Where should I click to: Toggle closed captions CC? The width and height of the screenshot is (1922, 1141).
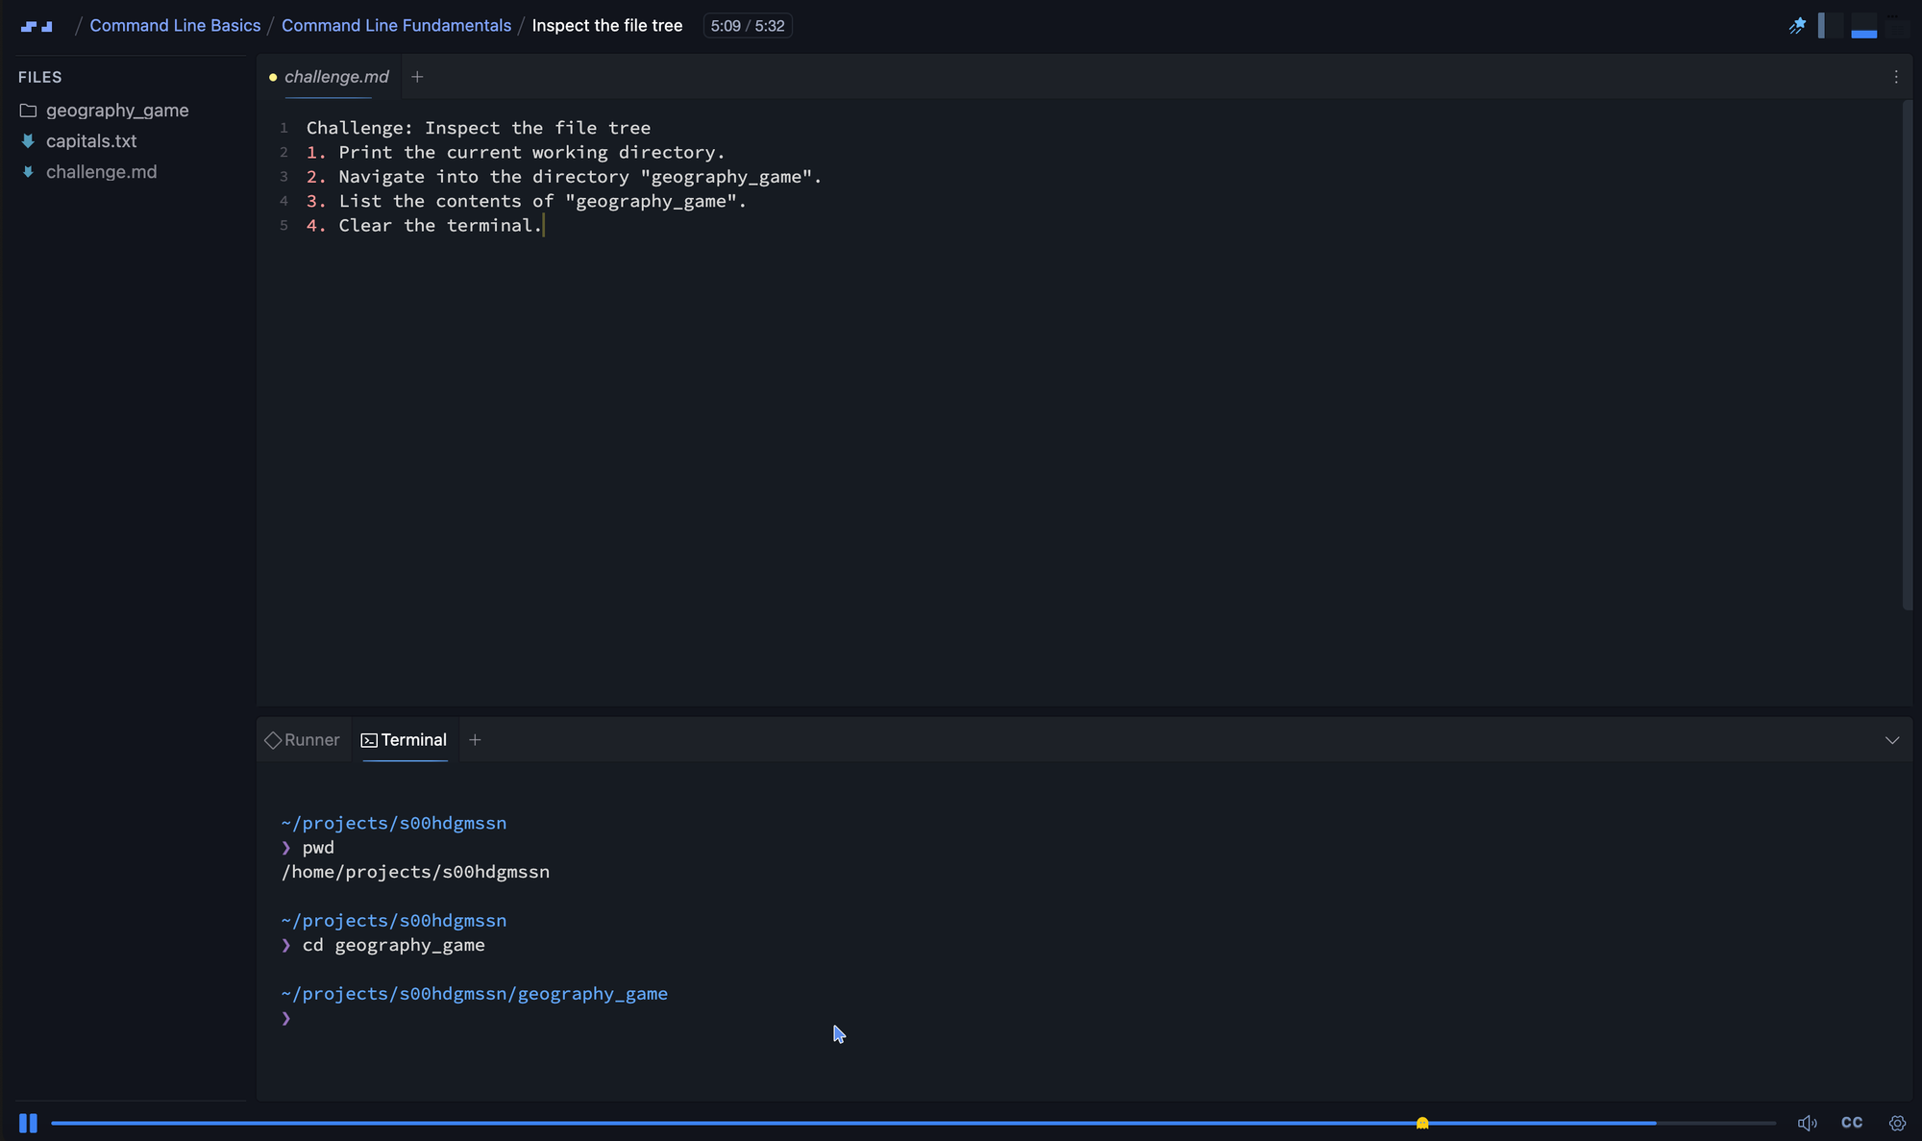pos(1852,1123)
